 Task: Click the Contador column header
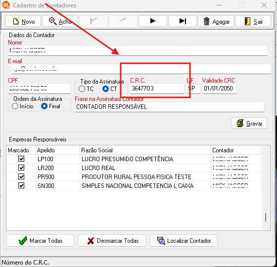pos(236,150)
